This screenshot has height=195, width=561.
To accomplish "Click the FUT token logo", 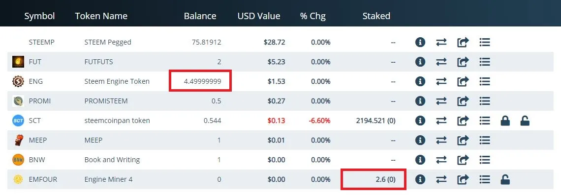I will 18,62.
